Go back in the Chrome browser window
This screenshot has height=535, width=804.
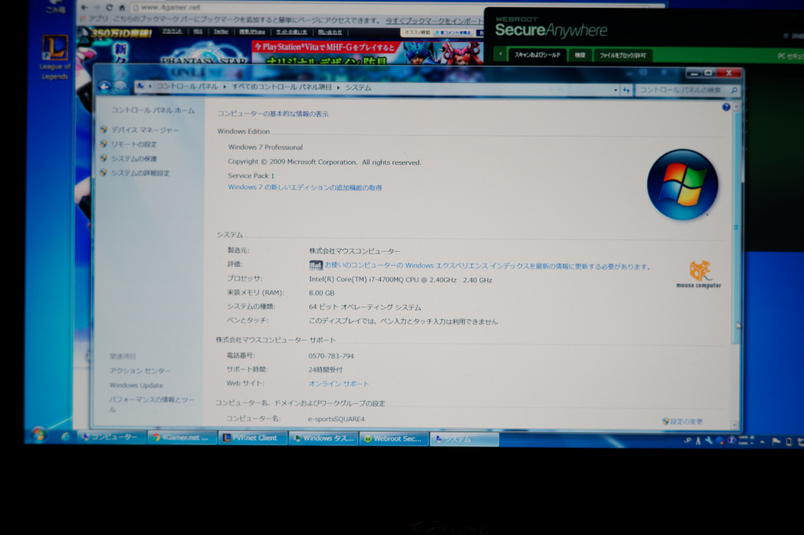[x=85, y=8]
